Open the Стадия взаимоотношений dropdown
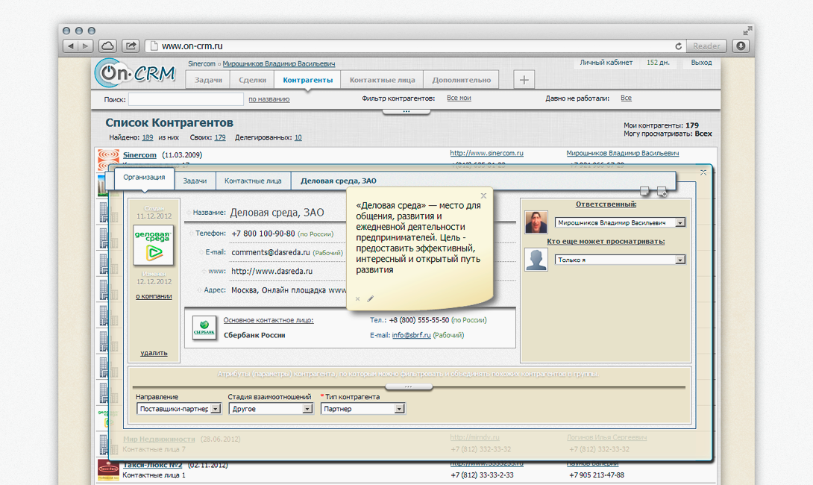Screen dimensions: 813x485 [x=271, y=409]
